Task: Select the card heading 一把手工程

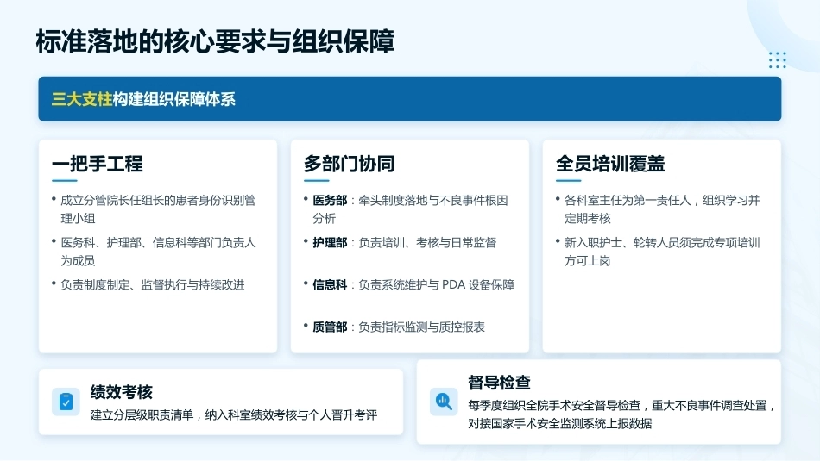Action: 98,164
